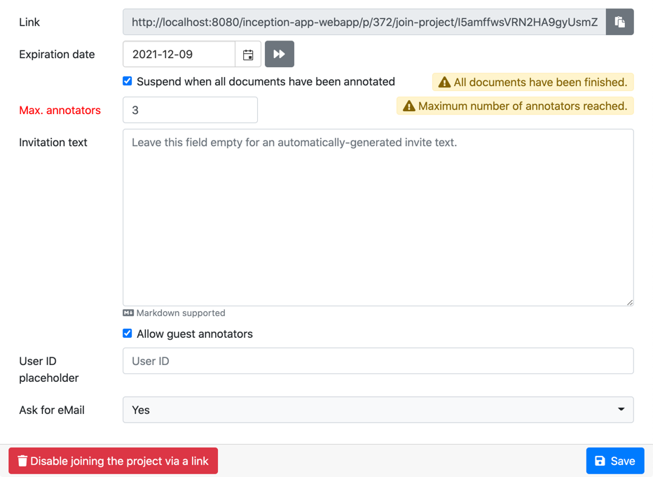Grab the invitation text area resize handle
653x477 pixels.
[x=630, y=302]
